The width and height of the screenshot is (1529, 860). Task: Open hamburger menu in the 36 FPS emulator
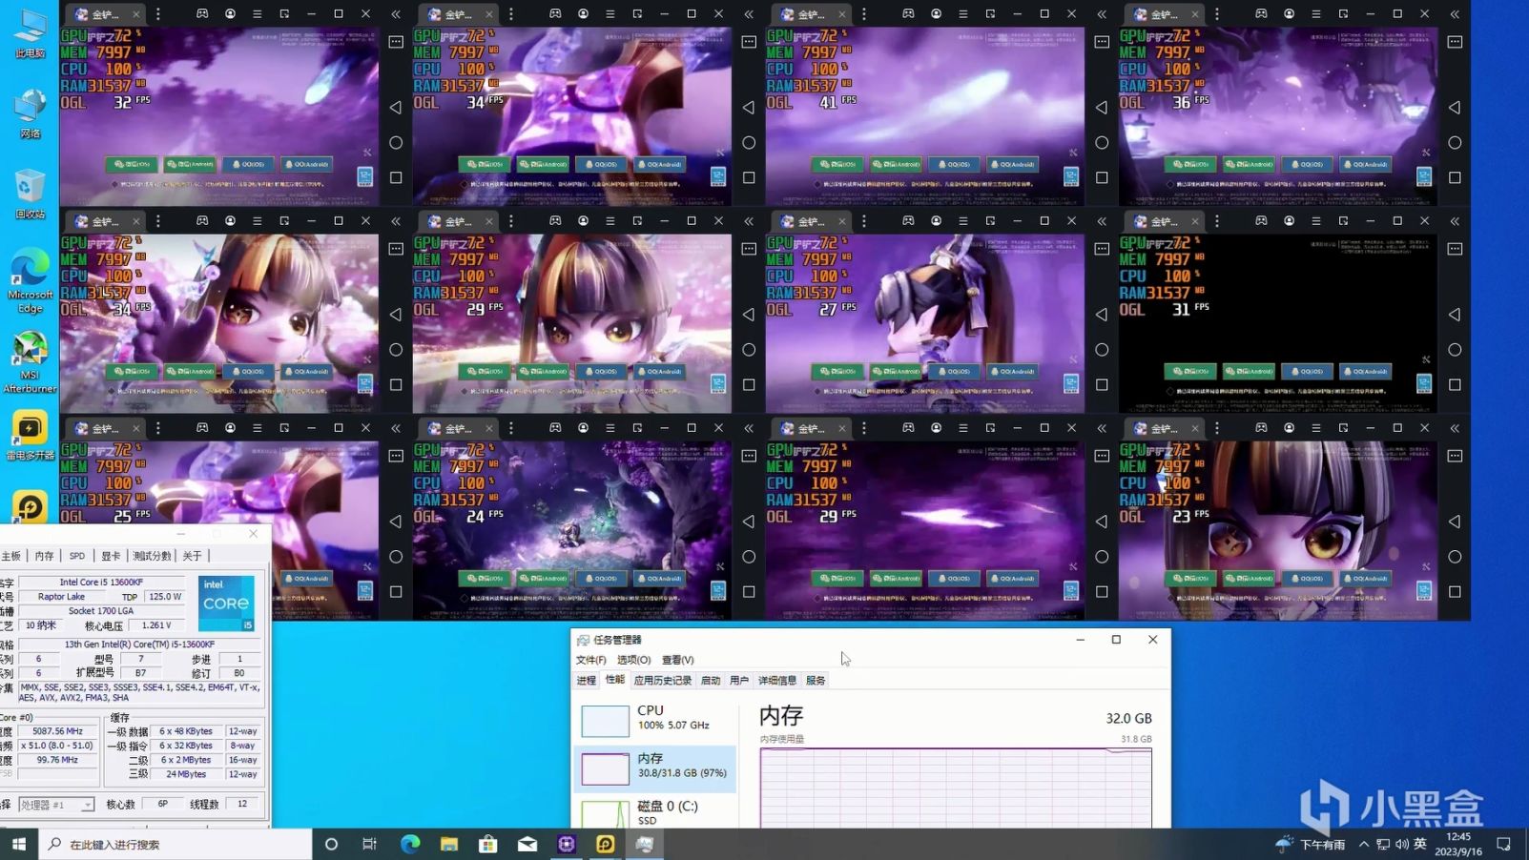(1316, 14)
